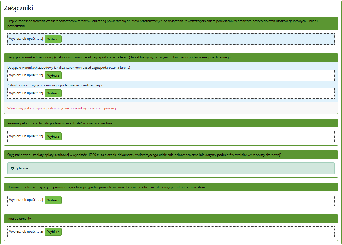Click drop zone text in Projekt zagospodarowania section
Image resolution: width=342 pixels, height=245 pixels.
click(x=26, y=39)
